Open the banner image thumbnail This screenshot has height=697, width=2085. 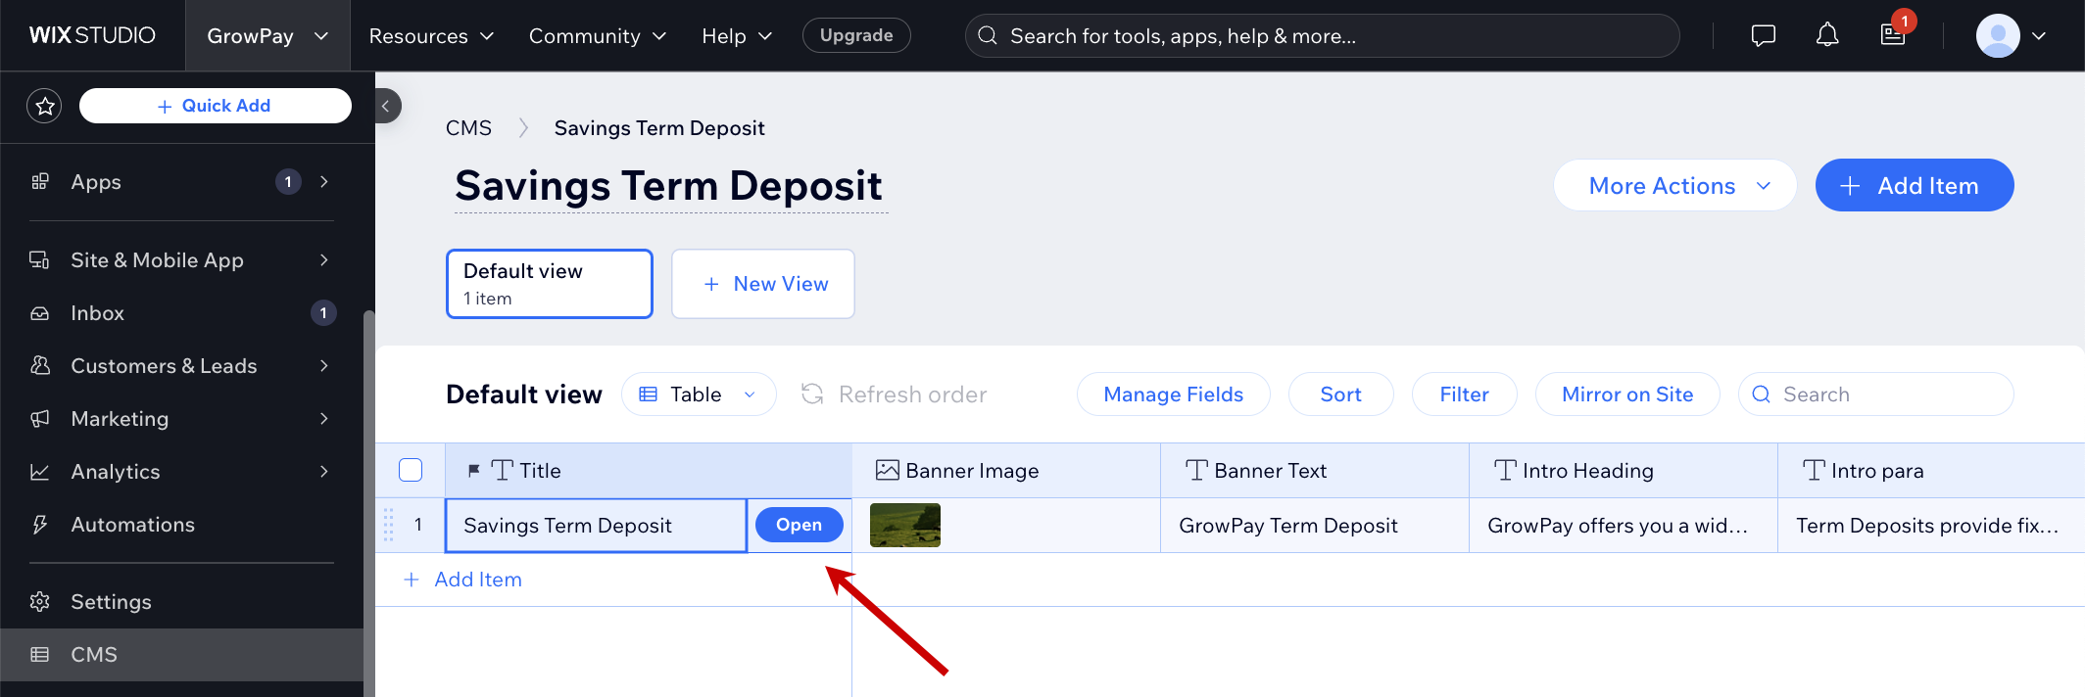pos(904,525)
